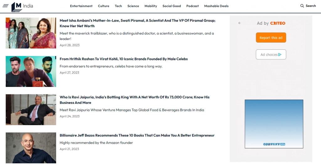Image resolution: width=321 pixels, height=167 pixels.
Task: Open the Swati Piramal article headline
Action: click(138, 23)
